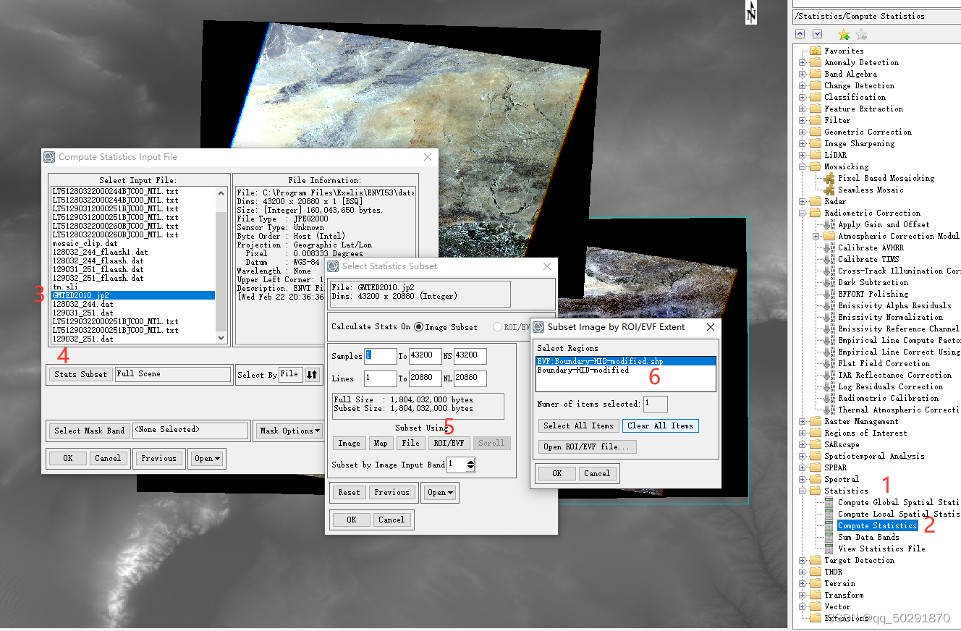Open the Dark Subtraction tool
This screenshot has height=631, width=961.
click(871, 281)
